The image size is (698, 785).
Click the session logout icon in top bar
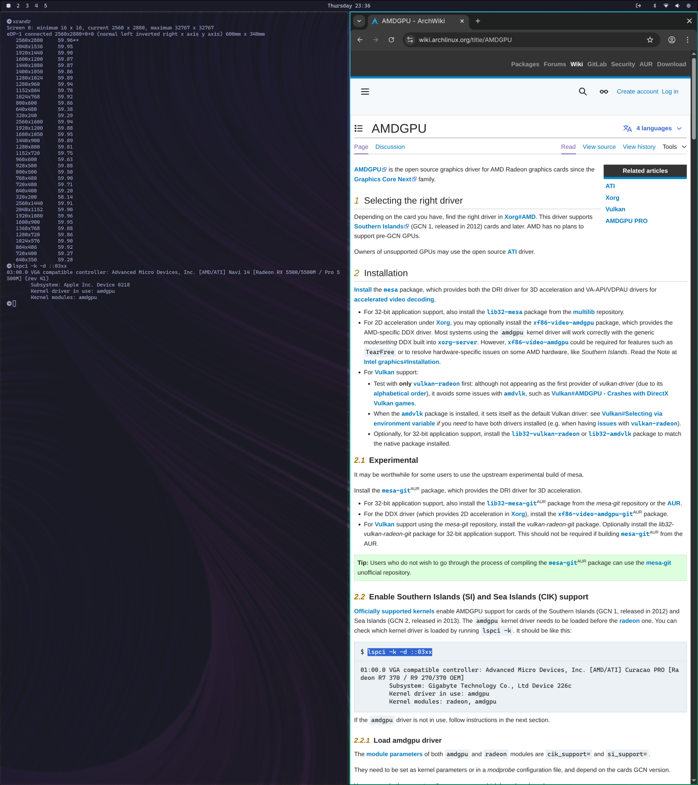click(x=638, y=5)
